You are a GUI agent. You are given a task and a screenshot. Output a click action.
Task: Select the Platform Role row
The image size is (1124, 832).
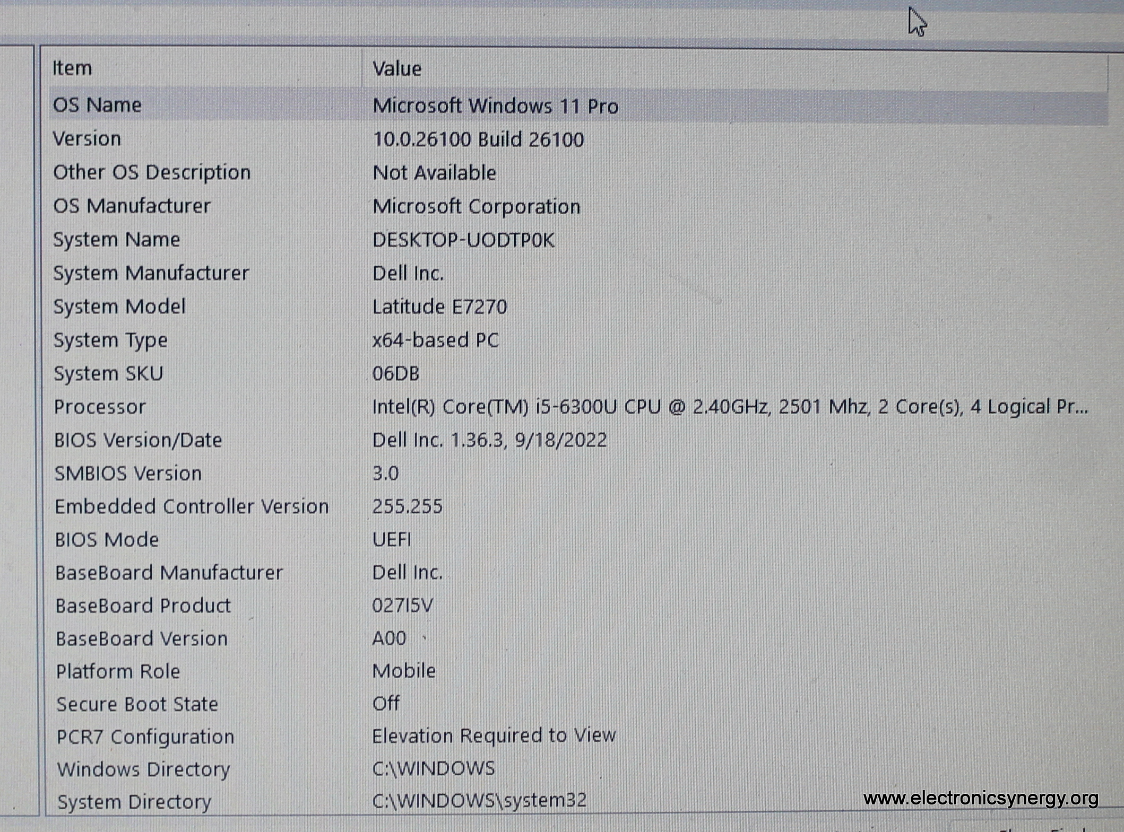[118, 671]
